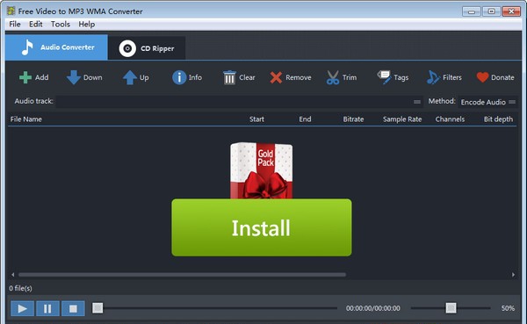Click the Donate heart icon
Screen dimensions: 527x324
pos(482,77)
